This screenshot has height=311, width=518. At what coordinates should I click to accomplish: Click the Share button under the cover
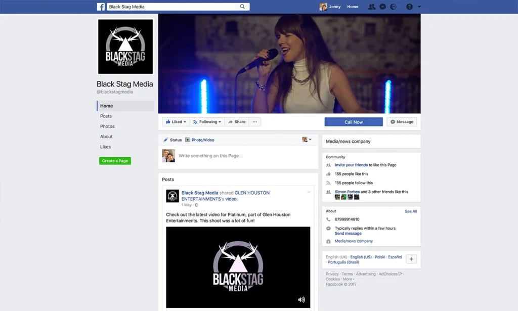coord(237,122)
